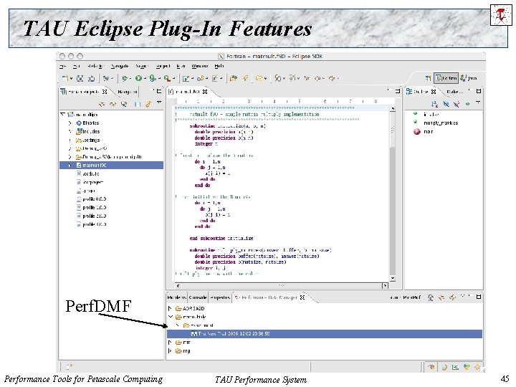Collapse all in Fortran Projects view

tap(138, 105)
